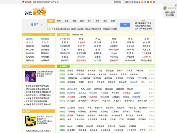Click the 1688平价 red link
This screenshot has height=133, width=177.
tap(146, 57)
